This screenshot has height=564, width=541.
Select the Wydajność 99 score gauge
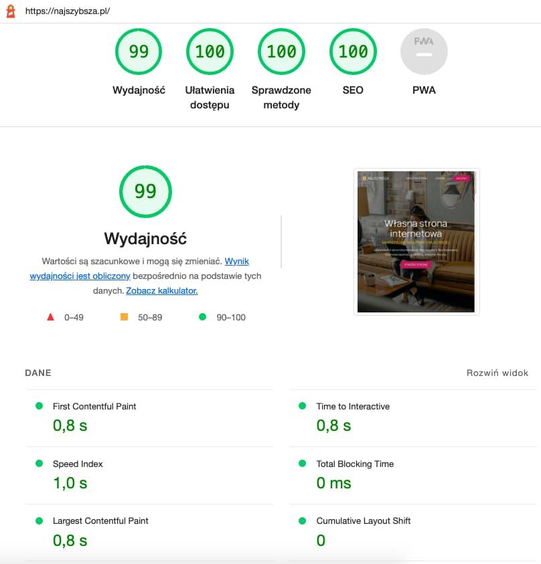tap(139, 51)
